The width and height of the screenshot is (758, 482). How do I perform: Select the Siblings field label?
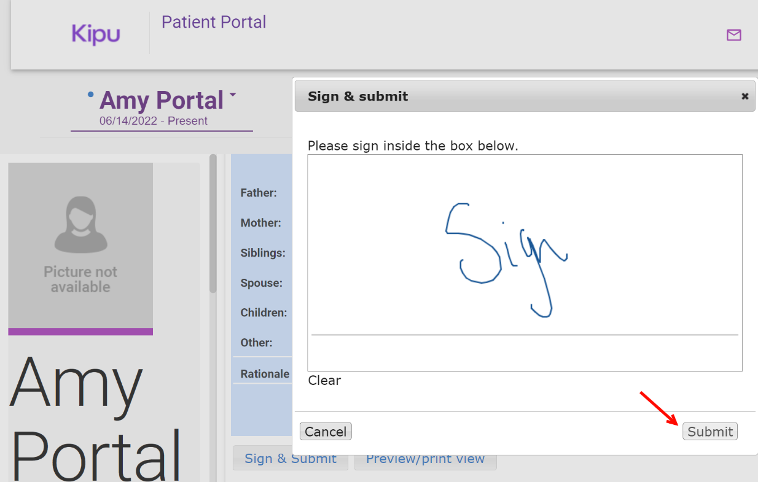pyautogui.click(x=263, y=253)
